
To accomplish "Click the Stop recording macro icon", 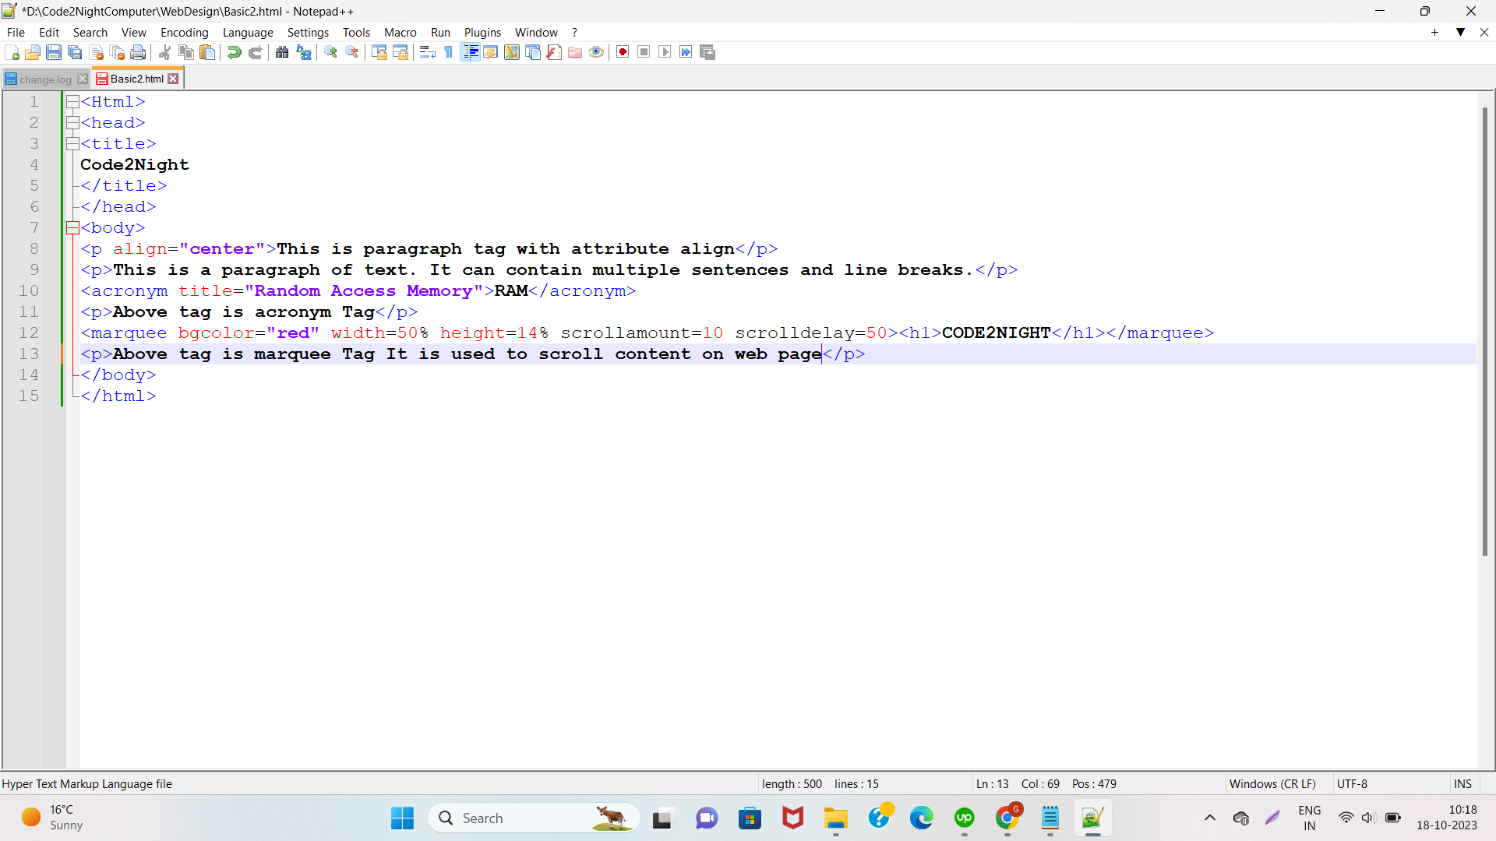I will coord(644,52).
